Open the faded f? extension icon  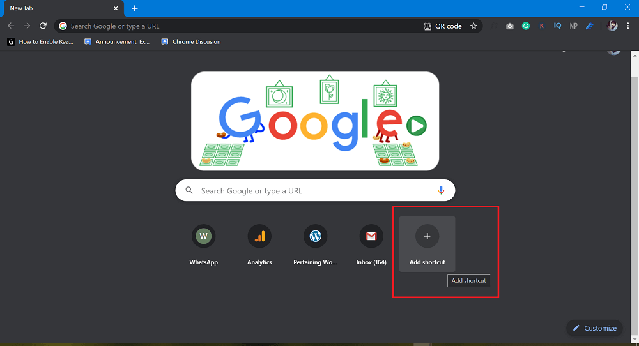494,26
